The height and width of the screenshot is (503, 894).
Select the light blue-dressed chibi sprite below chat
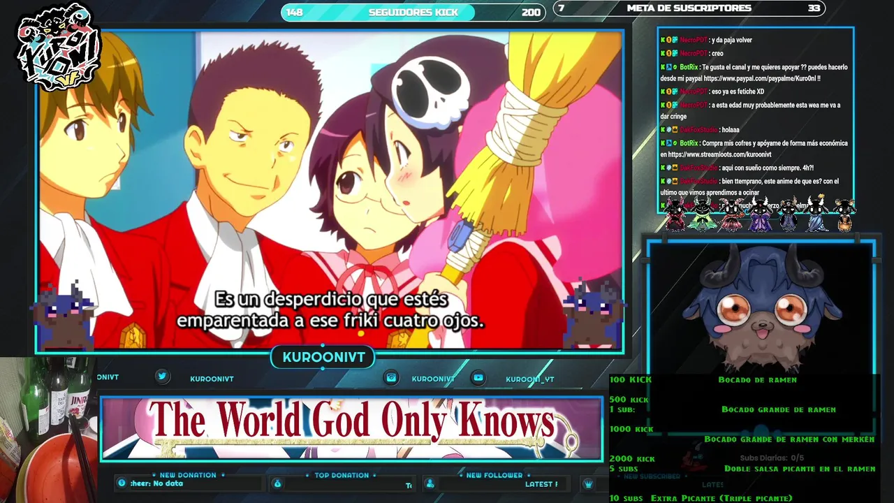[x=816, y=214]
